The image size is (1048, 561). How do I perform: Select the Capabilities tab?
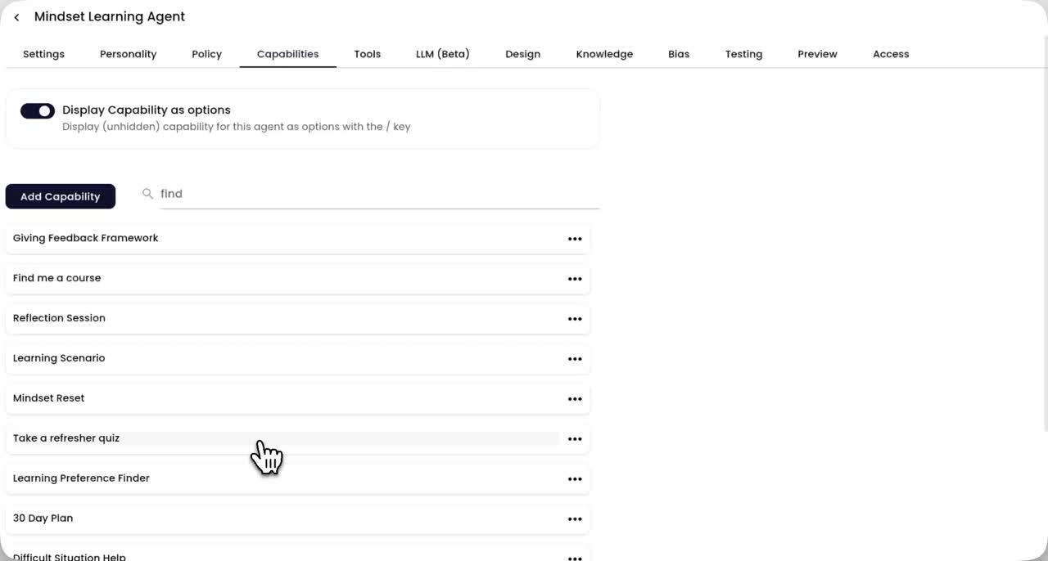[x=287, y=54]
